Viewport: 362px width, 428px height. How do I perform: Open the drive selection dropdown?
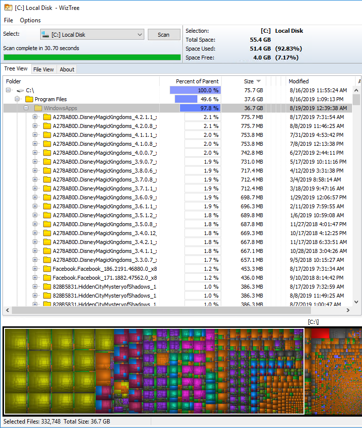click(139, 35)
